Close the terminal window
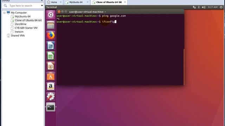Viewport: 225px width, 126px height. coord(59,12)
